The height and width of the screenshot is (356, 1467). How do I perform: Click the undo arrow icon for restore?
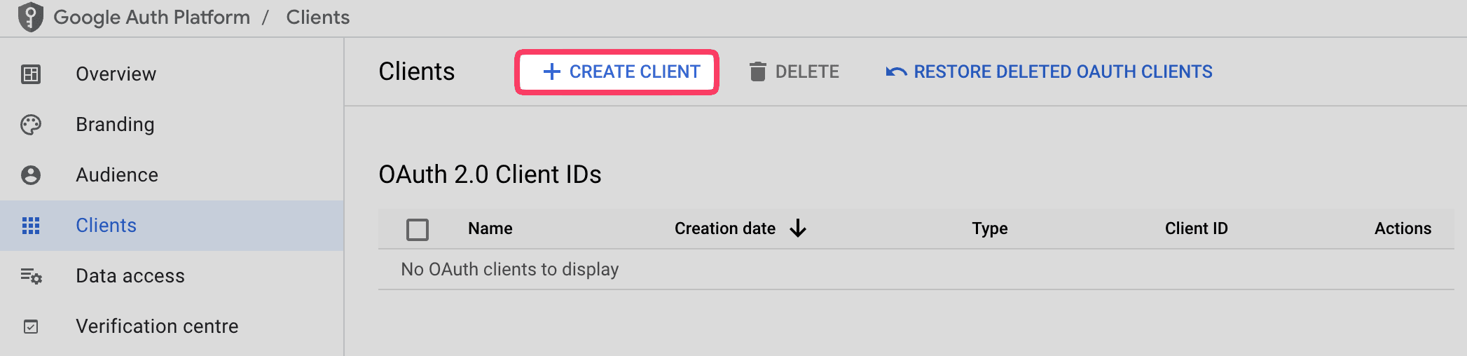896,71
